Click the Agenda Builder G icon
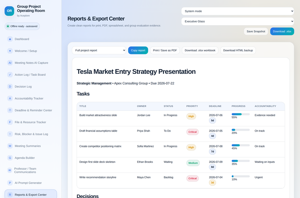Image resolution: width=300 pixels, height=198 pixels. pos(10,157)
